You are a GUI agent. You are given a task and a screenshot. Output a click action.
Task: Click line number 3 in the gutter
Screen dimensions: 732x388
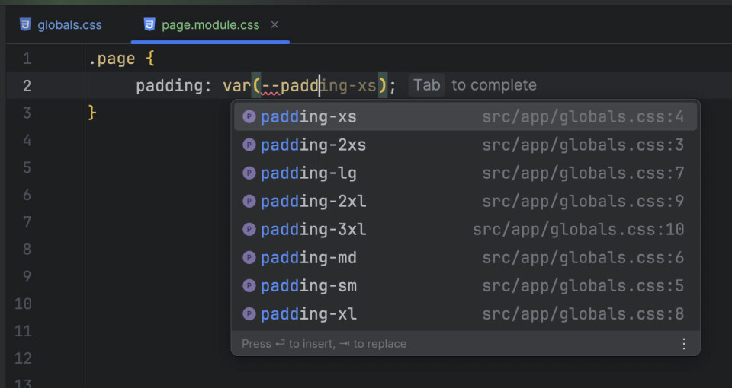[x=27, y=113]
